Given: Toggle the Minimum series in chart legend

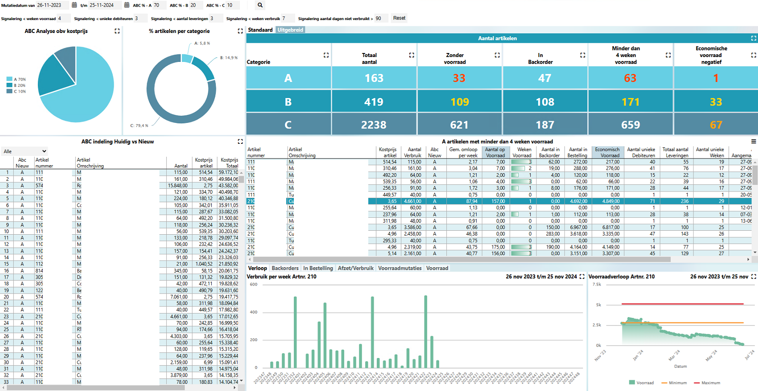Looking at the screenshot, I should coord(674,383).
